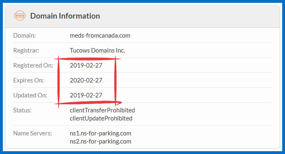Click the Updated On date value
Screen dimensions: 285x154
pyautogui.click(x=86, y=95)
